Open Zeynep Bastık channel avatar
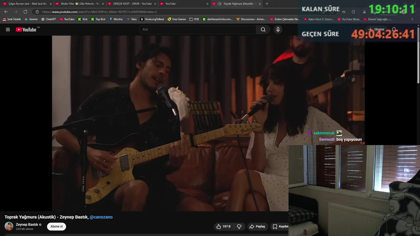420x236 pixels. click(9, 226)
